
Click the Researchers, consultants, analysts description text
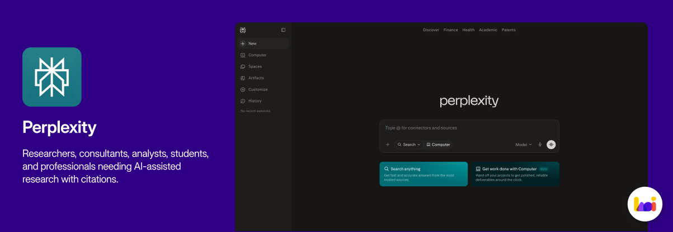tap(116, 166)
